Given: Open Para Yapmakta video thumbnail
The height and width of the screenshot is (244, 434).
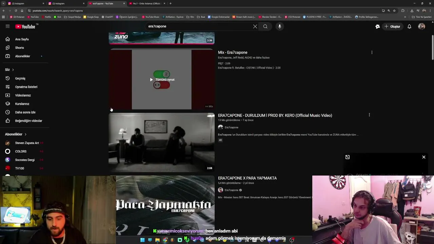Looking at the screenshot, I should [165, 205].
